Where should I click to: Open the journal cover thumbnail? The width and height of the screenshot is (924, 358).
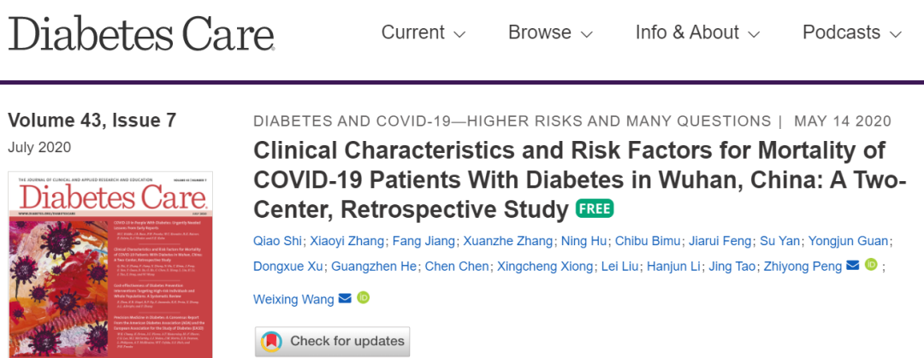point(110,265)
